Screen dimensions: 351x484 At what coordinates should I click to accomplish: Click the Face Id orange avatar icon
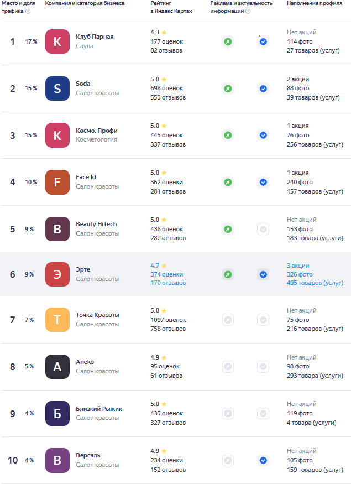57,182
